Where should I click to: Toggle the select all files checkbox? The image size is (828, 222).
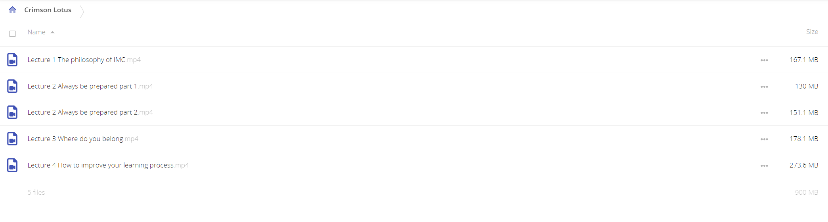pyautogui.click(x=12, y=34)
